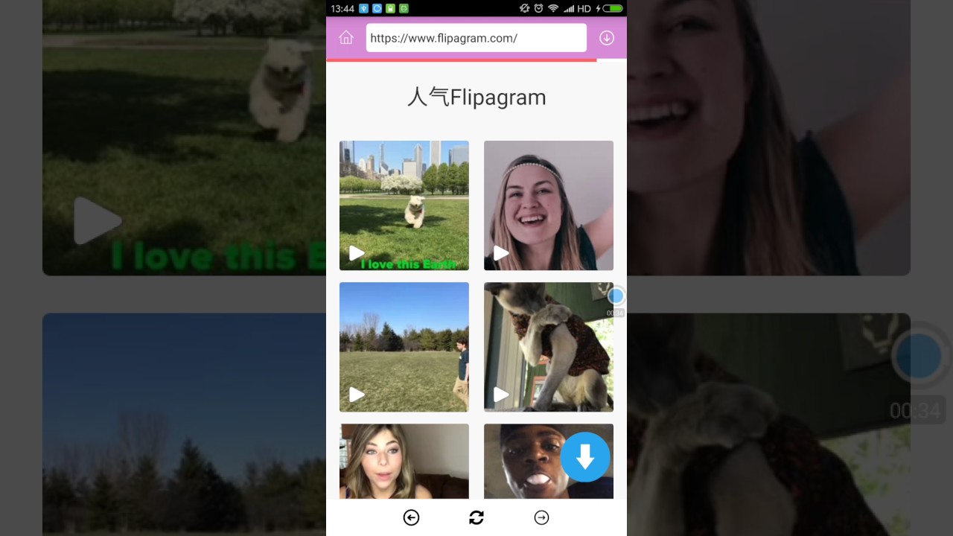Tap the battery indicator in the status bar
This screenshot has width=953, height=536.
[612, 8]
